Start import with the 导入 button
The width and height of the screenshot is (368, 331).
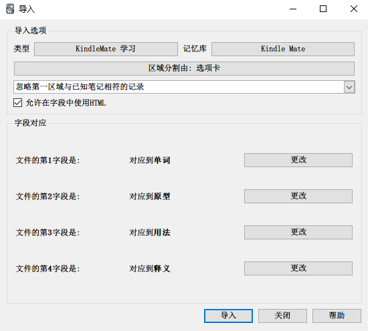pyautogui.click(x=228, y=316)
